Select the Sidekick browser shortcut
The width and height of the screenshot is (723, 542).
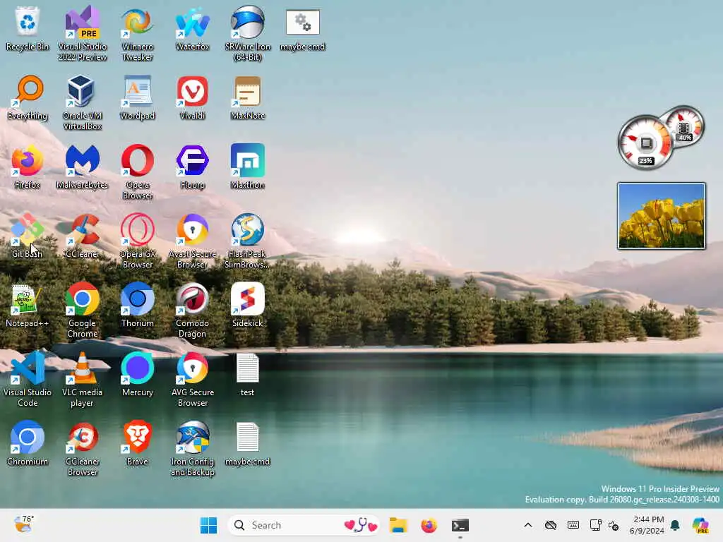247,305
